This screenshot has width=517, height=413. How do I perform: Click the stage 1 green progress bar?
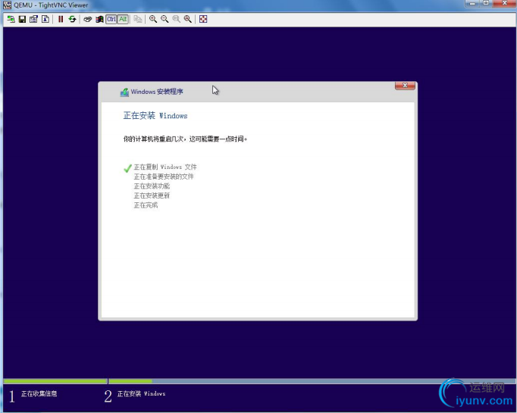[x=55, y=381]
